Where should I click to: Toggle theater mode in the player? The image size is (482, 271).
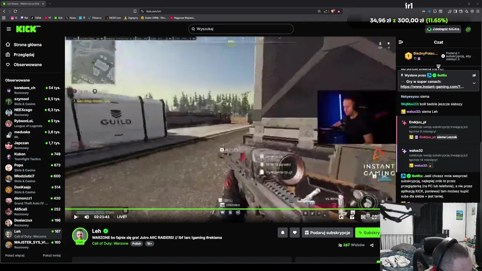click(x=363, y=217)
